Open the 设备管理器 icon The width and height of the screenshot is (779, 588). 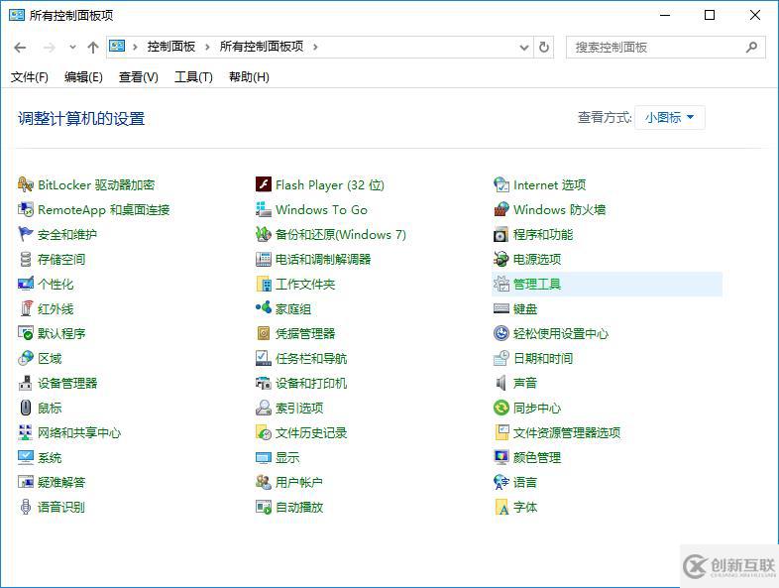[26, 383]
